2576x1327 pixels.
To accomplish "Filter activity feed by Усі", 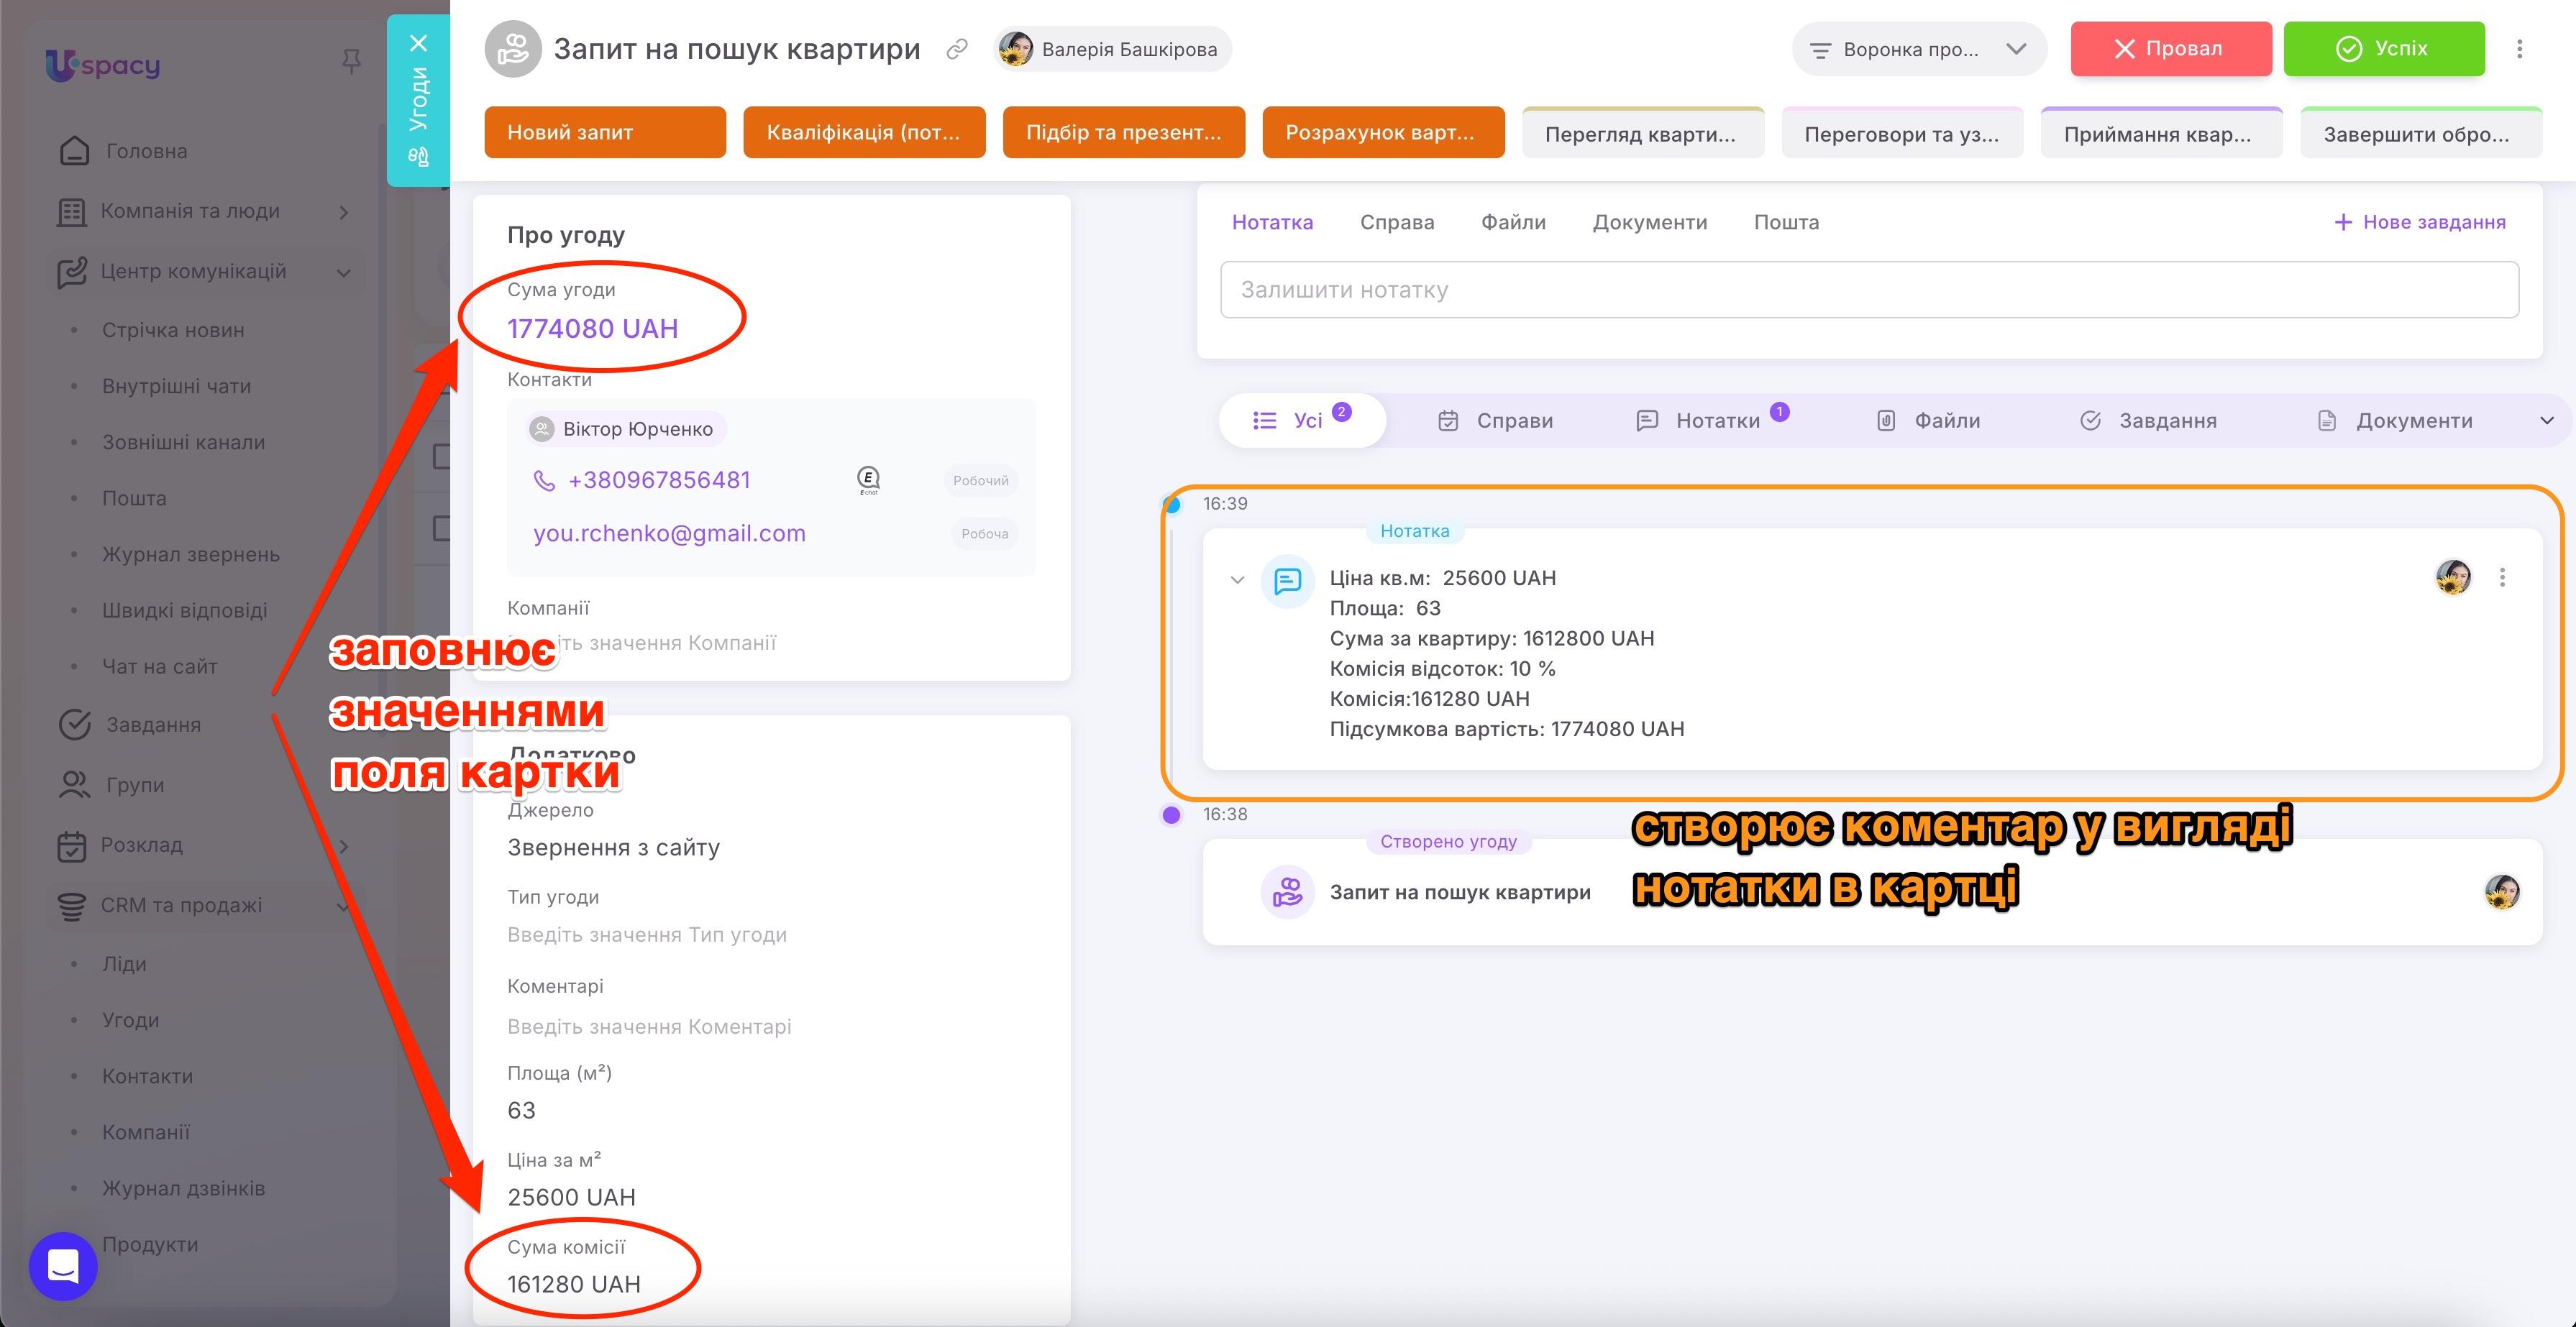I will click(x=1302, y=421).
